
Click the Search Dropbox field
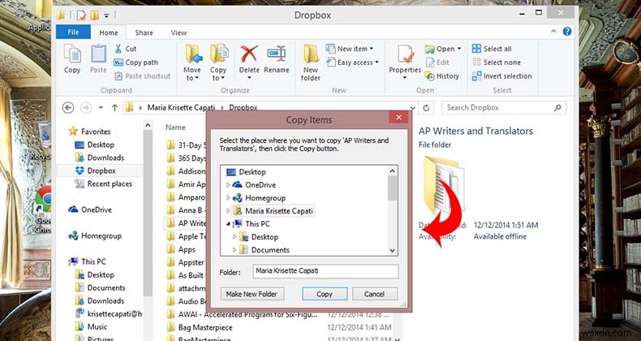[x=504, y=108]
